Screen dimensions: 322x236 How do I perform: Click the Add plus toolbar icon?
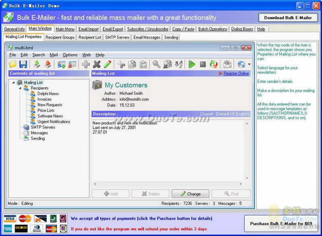[86, 64]
